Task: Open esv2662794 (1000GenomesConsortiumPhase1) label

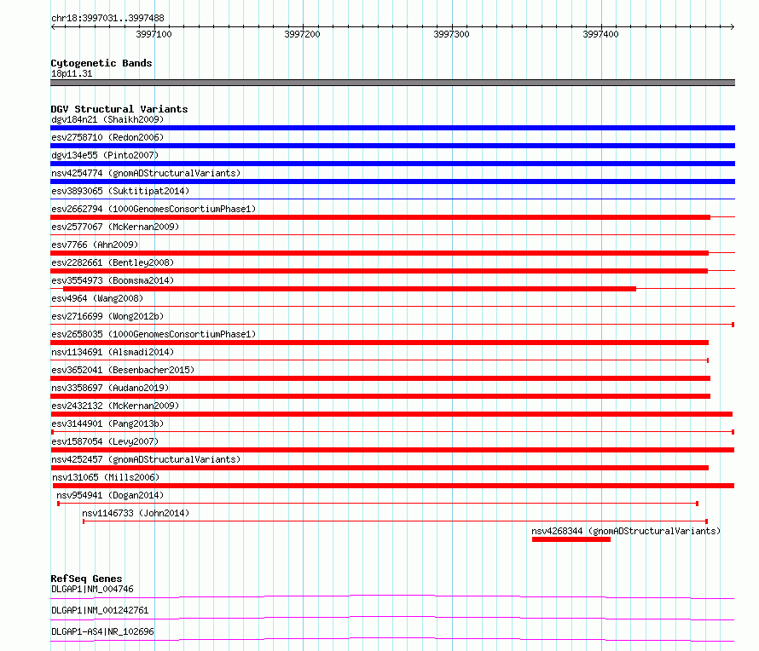Action: [x=154, y=209]
